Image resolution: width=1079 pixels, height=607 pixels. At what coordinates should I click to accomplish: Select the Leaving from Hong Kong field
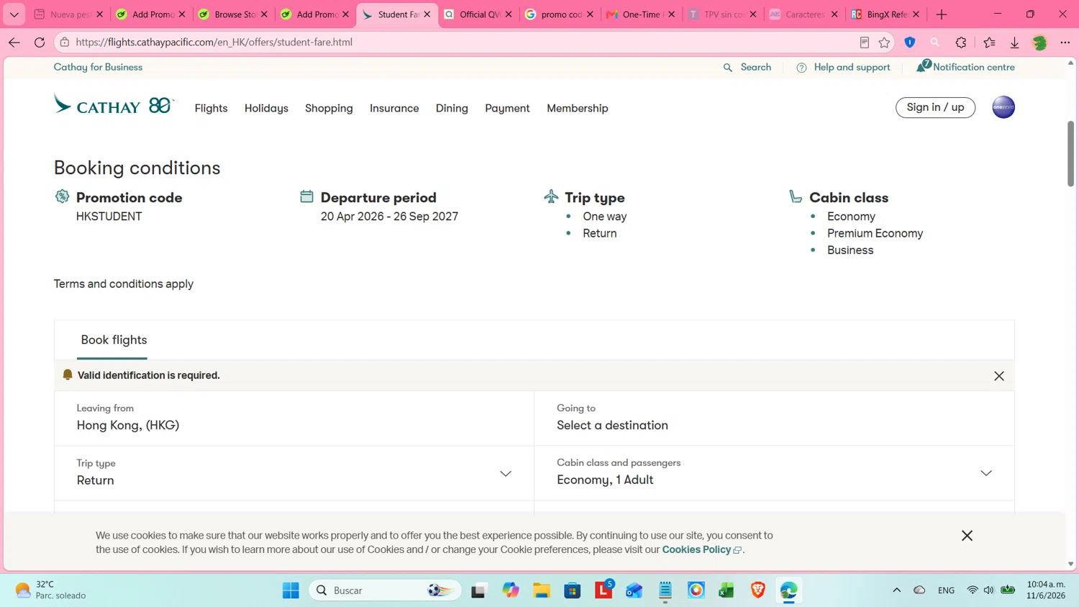tap(294, 418)
